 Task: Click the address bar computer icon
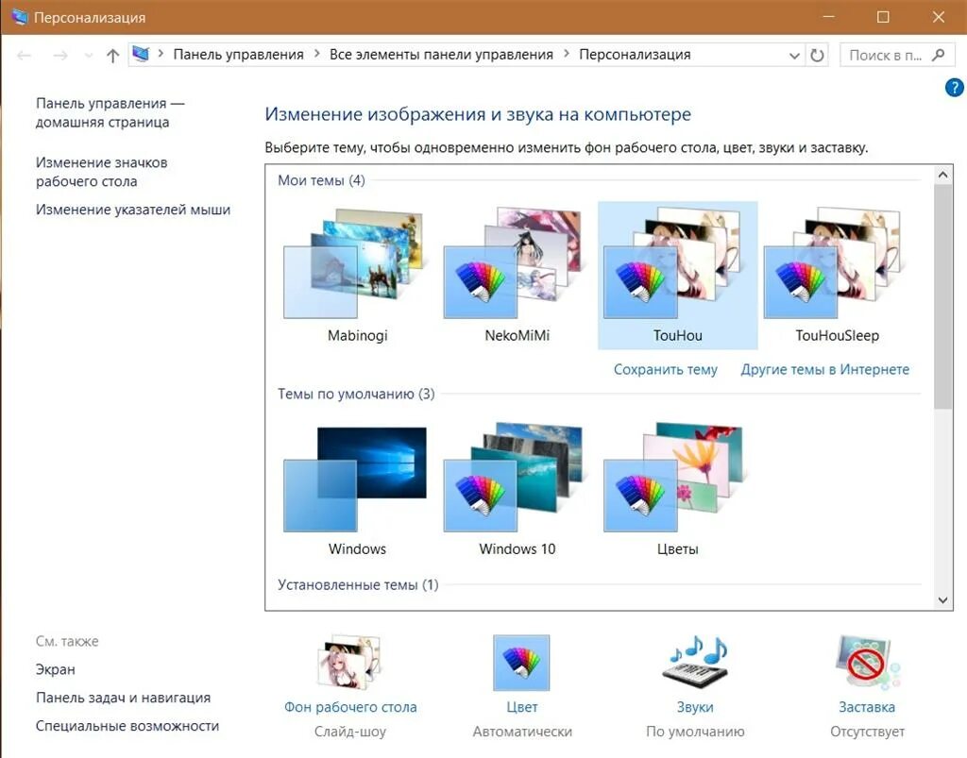point(141,54)
